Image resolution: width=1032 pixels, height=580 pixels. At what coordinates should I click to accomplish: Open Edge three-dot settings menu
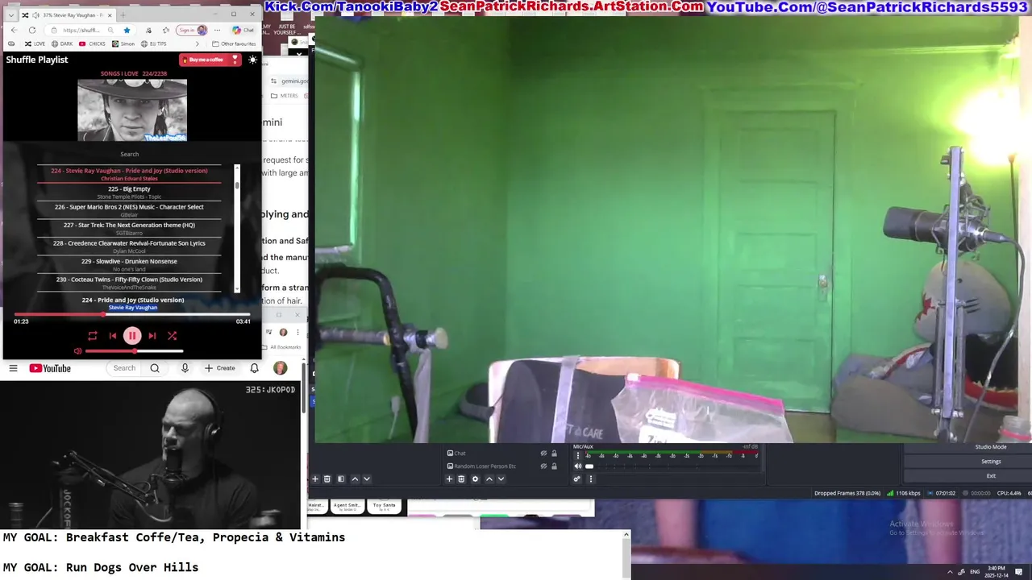(218, 31)
